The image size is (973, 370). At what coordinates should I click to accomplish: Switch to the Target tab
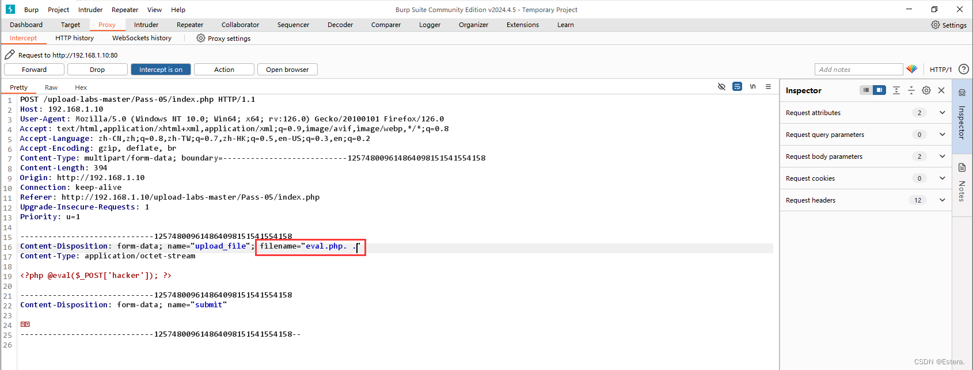pyautogui.click(x=70, y=25)
